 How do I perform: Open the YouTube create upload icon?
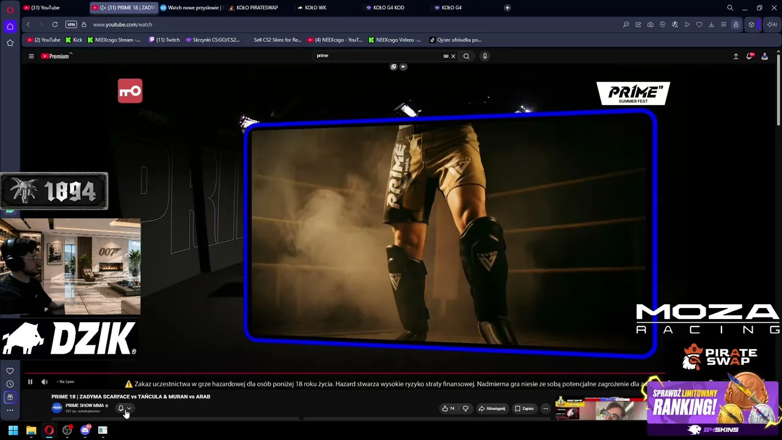click(x=736, y=56)
